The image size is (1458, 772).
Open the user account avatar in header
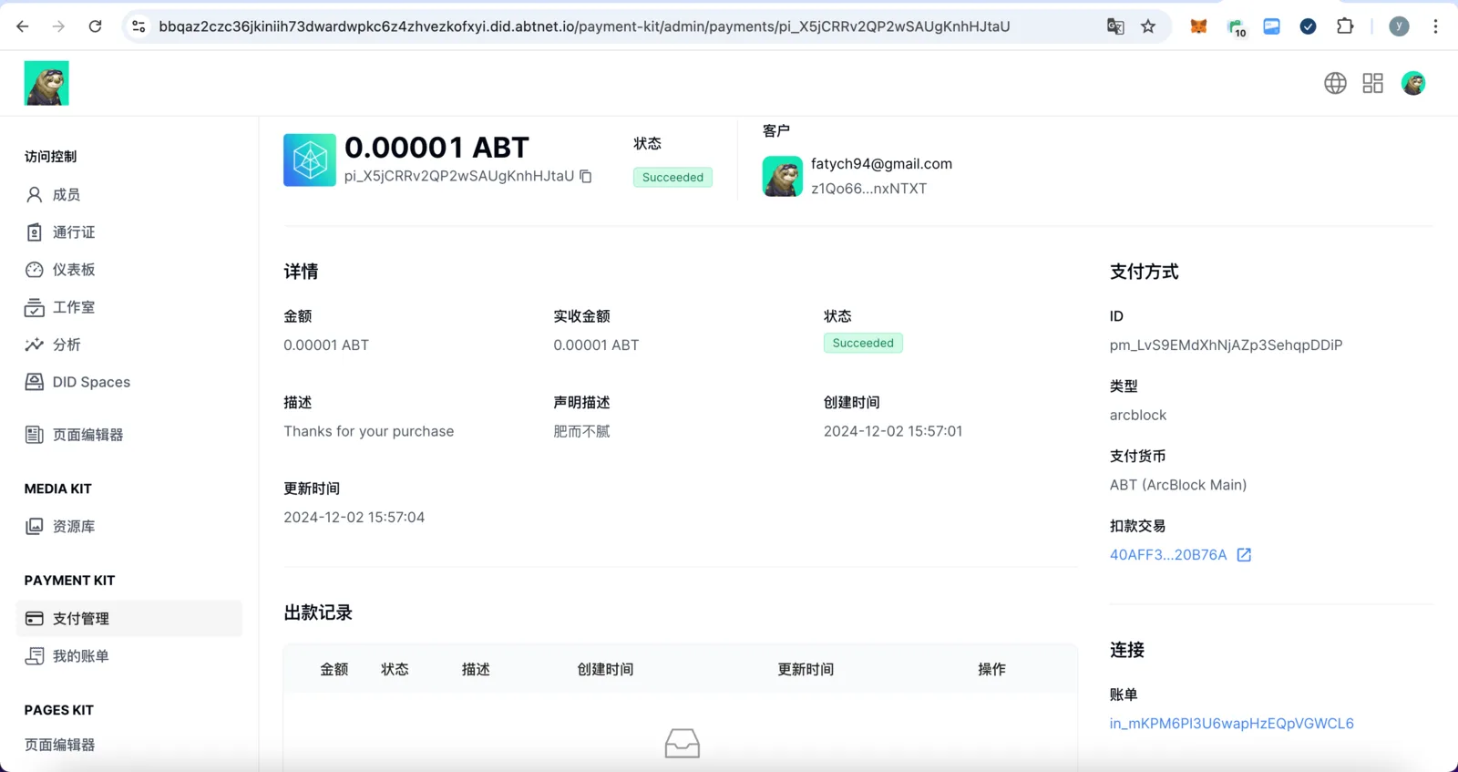tap(1413, 83)
